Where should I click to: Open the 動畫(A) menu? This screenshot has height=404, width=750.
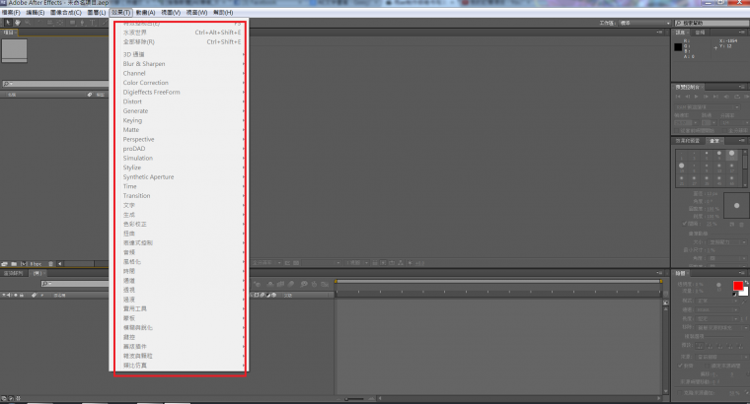tap(147, 12)
